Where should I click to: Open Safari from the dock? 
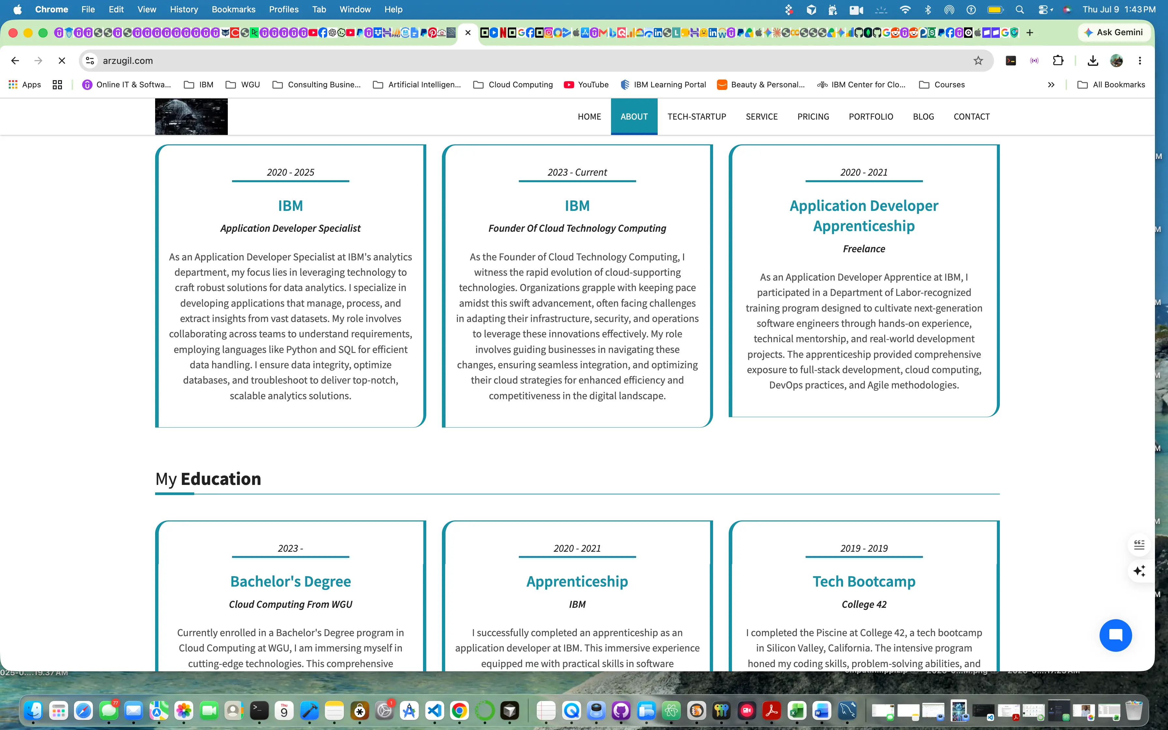click(x=83, y=710)
